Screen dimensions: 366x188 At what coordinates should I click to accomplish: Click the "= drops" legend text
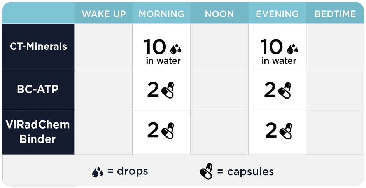click(x=128, y=171)
